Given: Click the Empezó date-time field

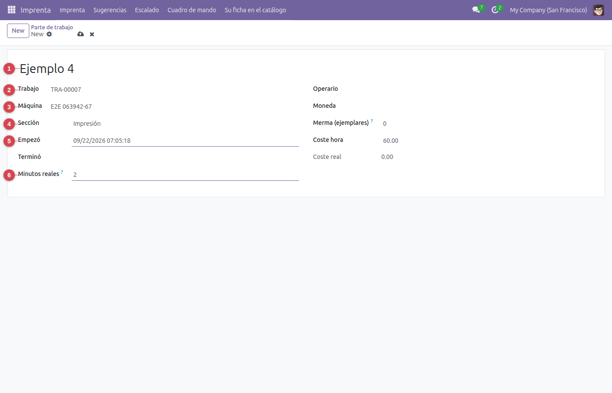Looking at the screenshot, I should [x=185, y=141].
